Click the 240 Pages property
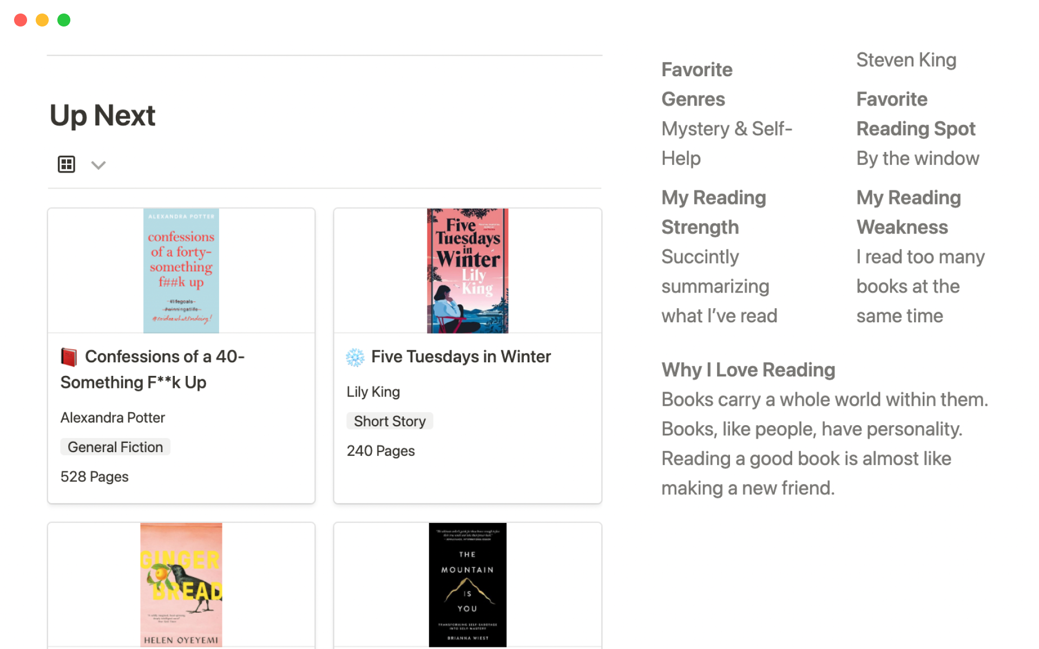The height and width of the screenshot is (649, 1039). point(381,451)
